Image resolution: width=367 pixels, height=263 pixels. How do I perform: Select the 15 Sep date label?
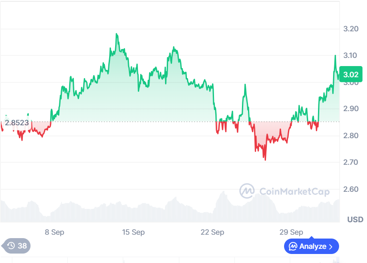tap(133, 232)
